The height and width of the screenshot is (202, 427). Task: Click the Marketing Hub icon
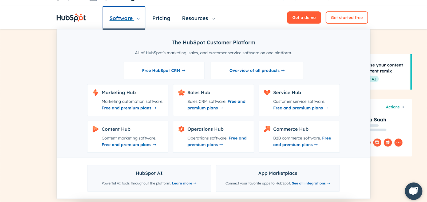[96, 92]
